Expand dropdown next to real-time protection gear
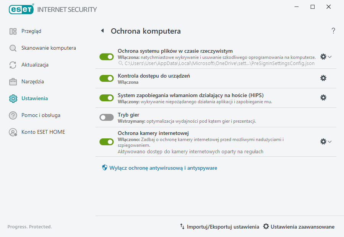Viewport: 344px width, 237px height. point(329,57)
